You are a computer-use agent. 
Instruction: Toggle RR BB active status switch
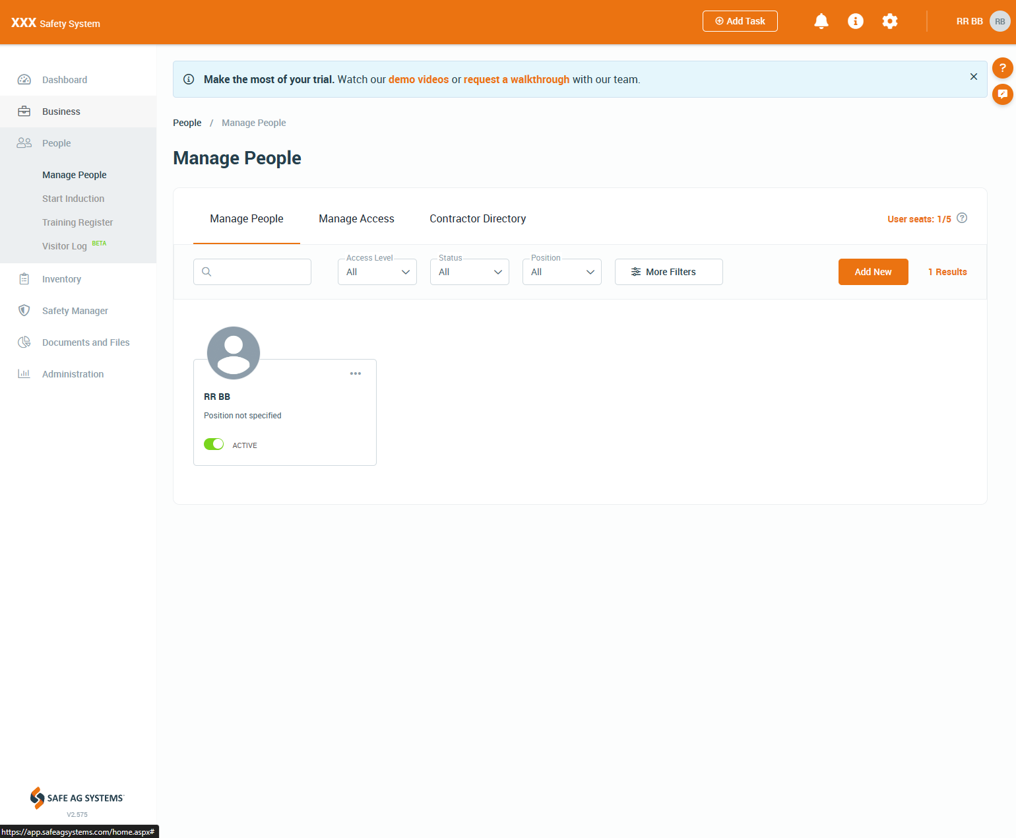pos(214,444)
